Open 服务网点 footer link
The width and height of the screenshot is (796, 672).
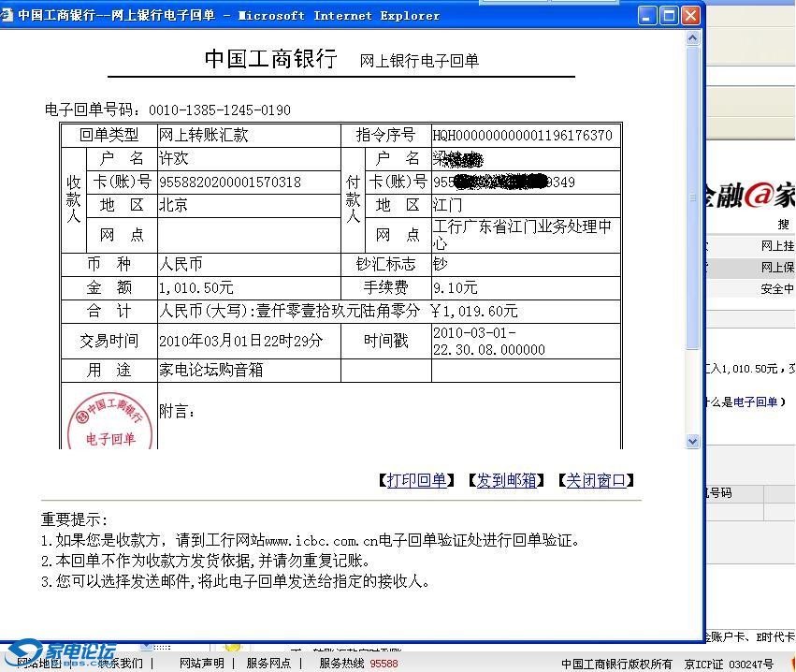[x=268, y=664]
